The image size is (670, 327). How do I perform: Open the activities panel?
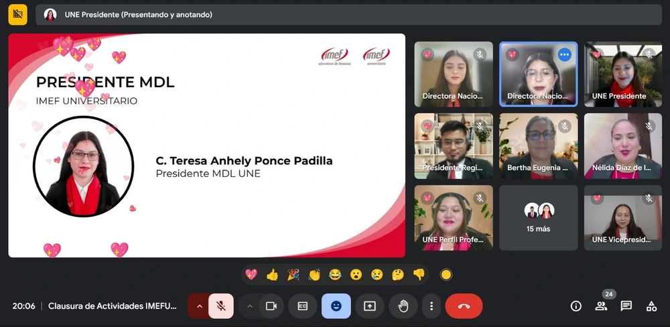tap(651, 306)
